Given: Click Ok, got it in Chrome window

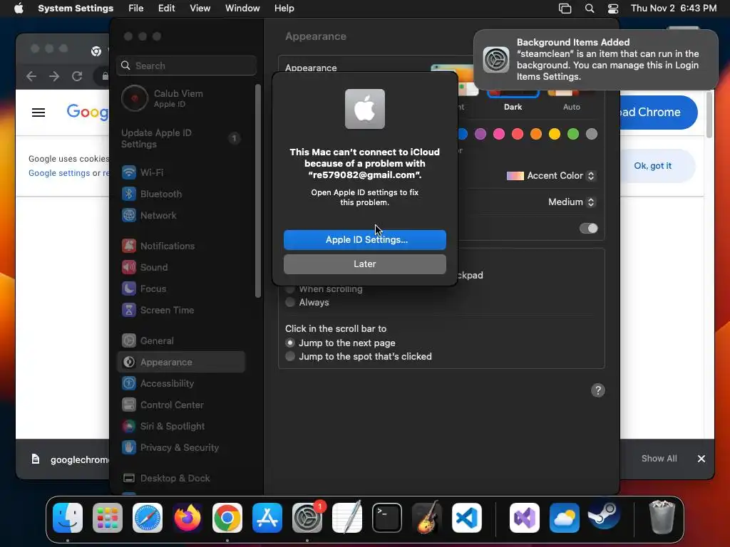Looking at the screenshot, I should 653,166.
